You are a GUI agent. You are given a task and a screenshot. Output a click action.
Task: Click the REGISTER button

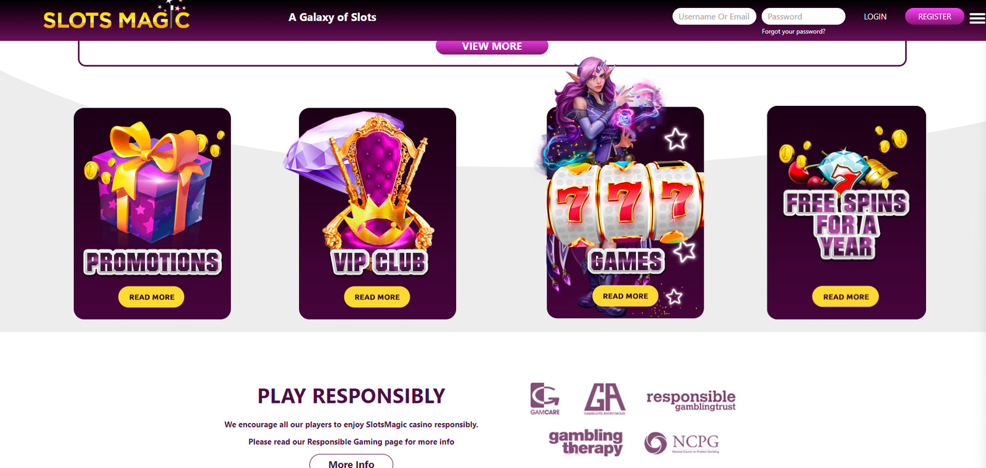(x=934, y=17)
